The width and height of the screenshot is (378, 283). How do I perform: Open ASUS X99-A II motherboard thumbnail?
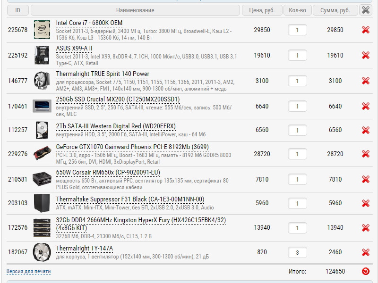click(42, 55)
